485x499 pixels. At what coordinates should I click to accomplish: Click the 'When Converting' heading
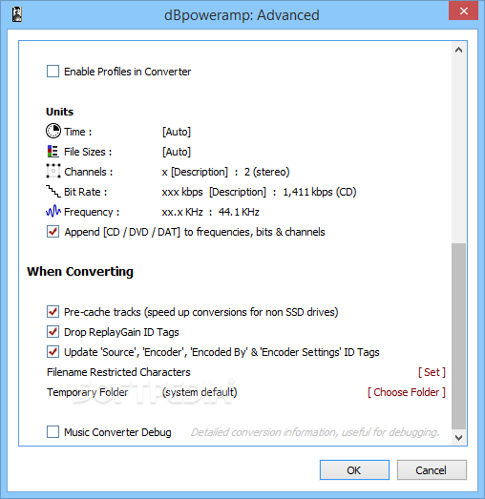click(x=80, y=272)
